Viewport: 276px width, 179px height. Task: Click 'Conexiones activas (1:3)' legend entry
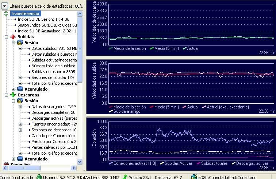(133, 163)
